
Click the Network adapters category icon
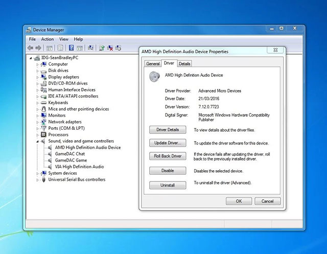pos(43,122)
